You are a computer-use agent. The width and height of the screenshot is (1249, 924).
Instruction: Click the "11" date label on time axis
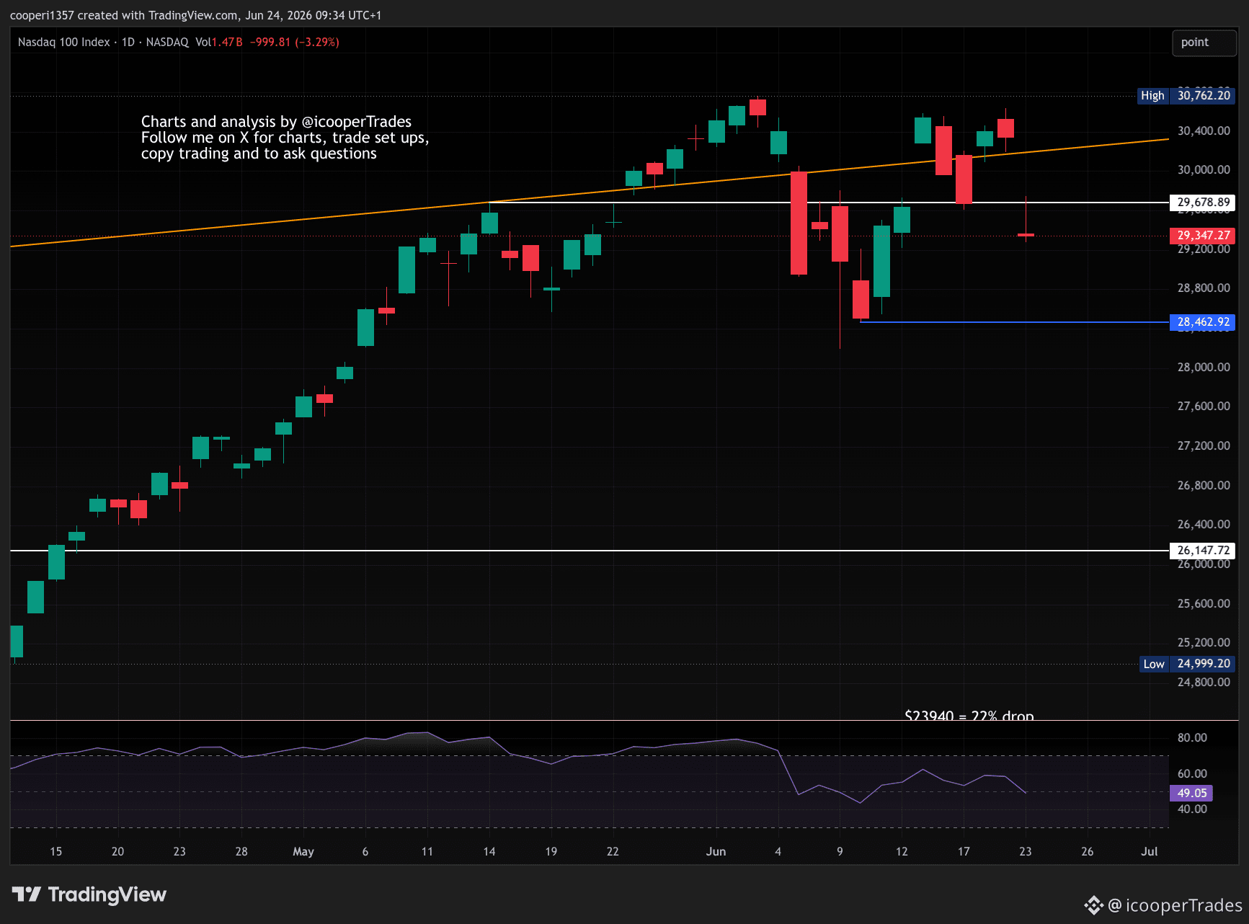427,852
